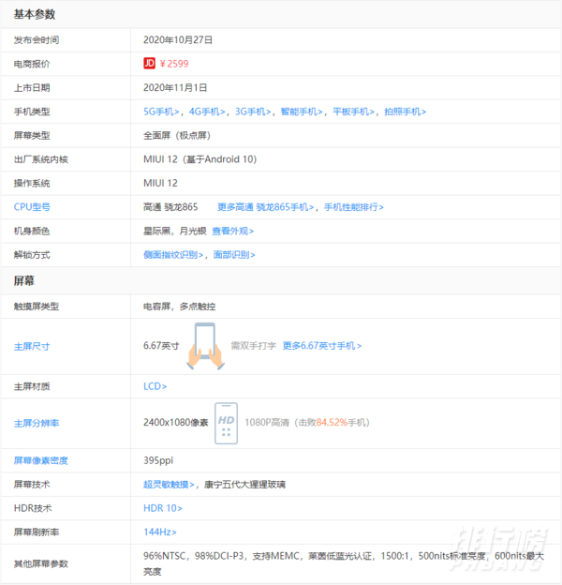The image size is (562, 585).
Task: Click the 触摸屏类型 row label
Action: click(37, 307)
